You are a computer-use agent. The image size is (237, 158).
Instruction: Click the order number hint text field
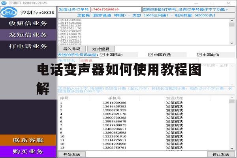click(x=188, y=9)
